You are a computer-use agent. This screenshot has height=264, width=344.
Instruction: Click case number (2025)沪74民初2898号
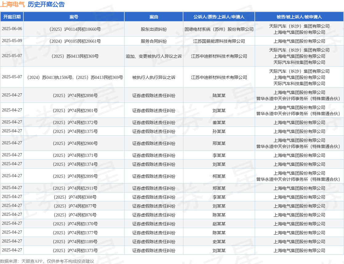pos(74,96)
